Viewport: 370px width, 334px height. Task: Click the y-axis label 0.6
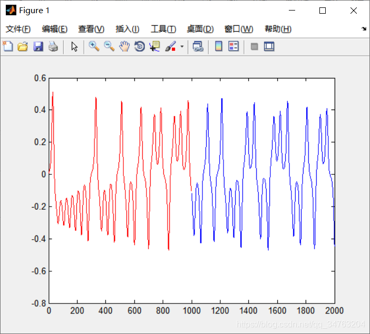tap(40, 78)
